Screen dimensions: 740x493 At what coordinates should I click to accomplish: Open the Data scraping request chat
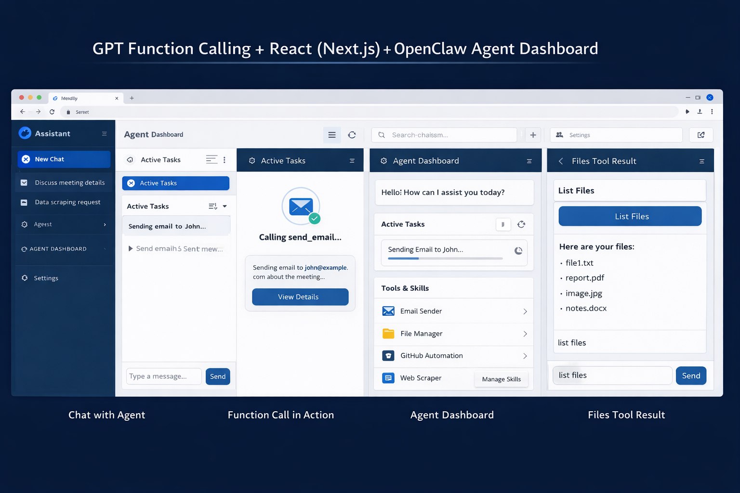pyautogui.click(x=64, y=202)
